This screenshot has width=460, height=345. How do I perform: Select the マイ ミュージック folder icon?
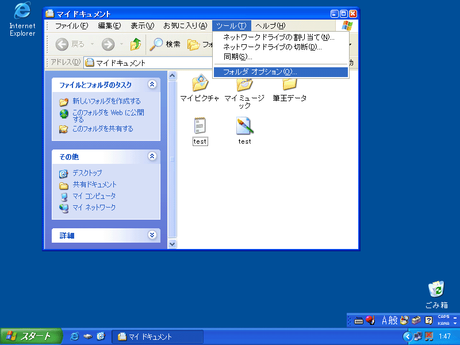[x=244, y=94]
